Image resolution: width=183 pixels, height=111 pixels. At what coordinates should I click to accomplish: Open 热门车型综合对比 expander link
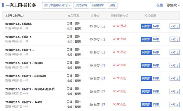point(57,5)
